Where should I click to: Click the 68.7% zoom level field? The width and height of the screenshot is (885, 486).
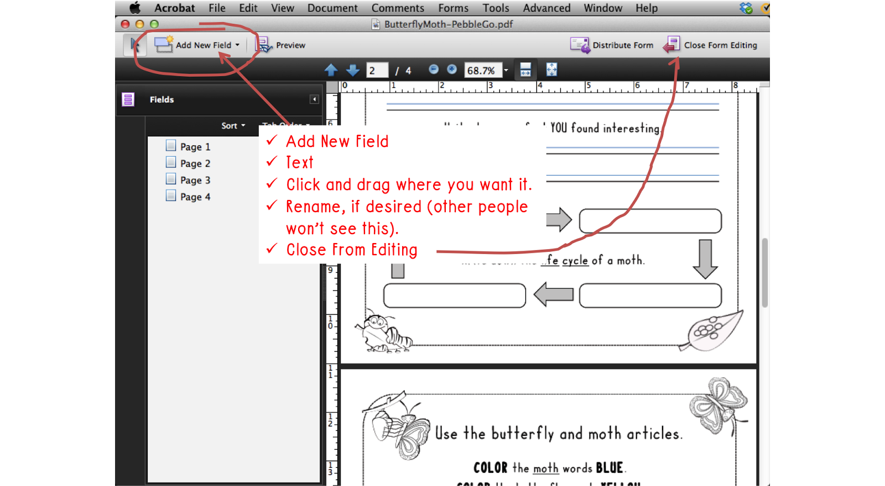coord(483,70)
